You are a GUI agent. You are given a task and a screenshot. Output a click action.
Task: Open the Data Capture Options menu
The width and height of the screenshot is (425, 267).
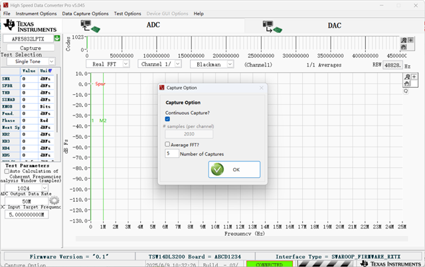pyautogui.click(x=85, y=13)
